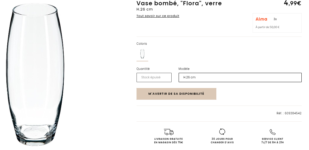Click the orange Alma logo
The width and height of the screenshot is (309, 150).
click(261, 19)
